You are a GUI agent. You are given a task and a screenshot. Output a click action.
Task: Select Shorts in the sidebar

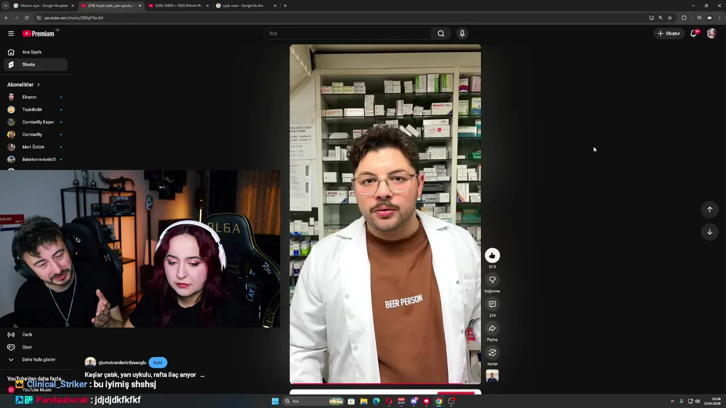35,65
